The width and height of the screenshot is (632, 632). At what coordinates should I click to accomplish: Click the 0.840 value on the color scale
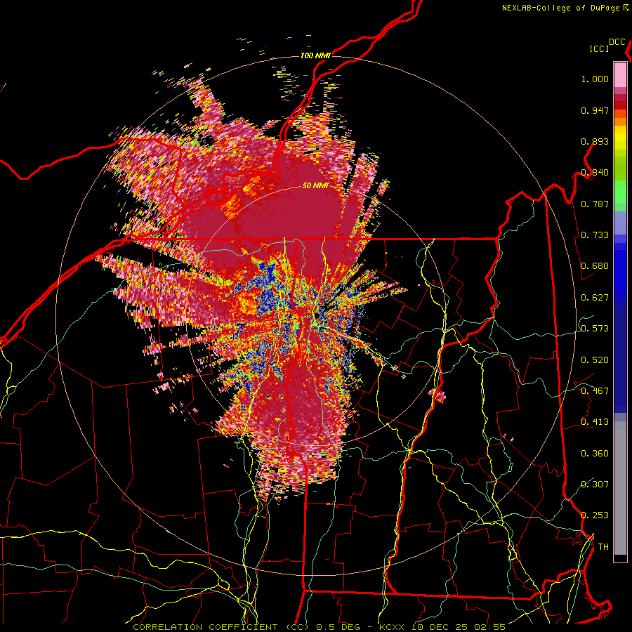(595, 173)
